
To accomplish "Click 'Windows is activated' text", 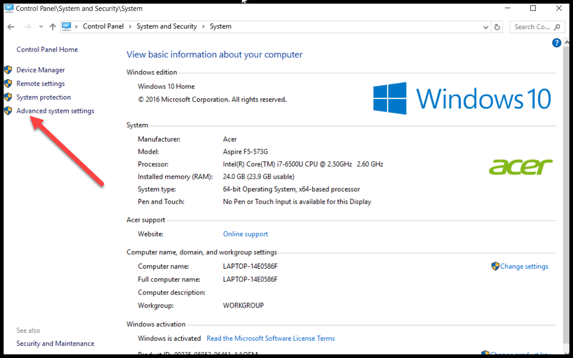I will [169, 338].
